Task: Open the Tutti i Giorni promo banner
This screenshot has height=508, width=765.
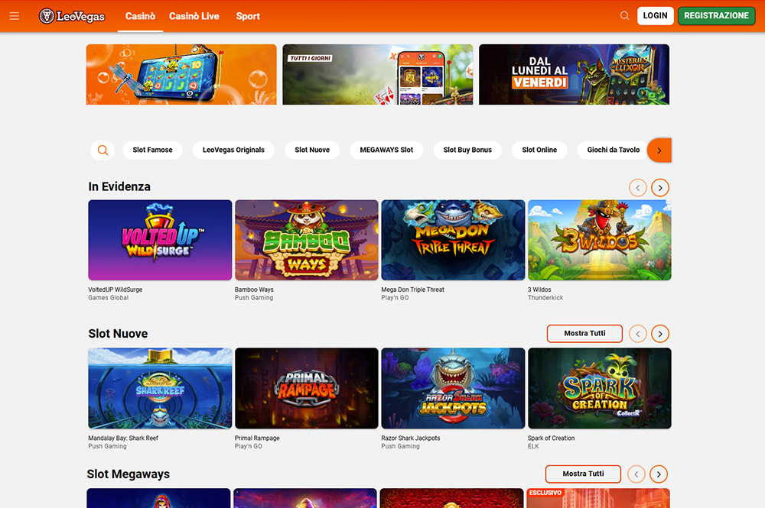Action: (378, 75)
